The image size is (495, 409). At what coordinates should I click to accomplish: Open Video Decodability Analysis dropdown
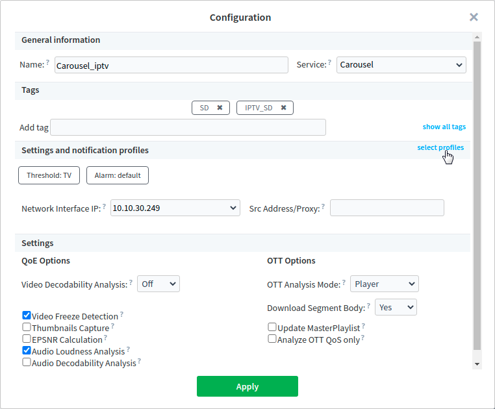coord(159,284)
